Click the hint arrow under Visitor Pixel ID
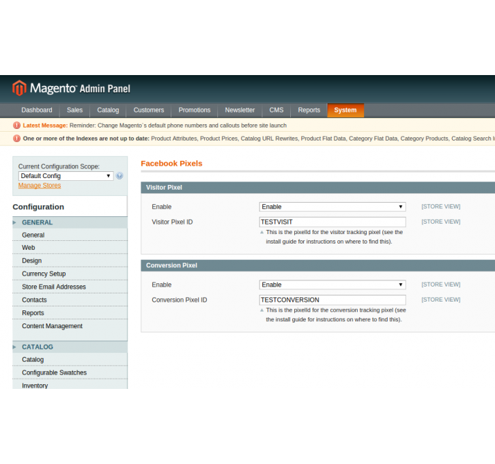Screen dimensions: 495x464 [x=261, y=232]
